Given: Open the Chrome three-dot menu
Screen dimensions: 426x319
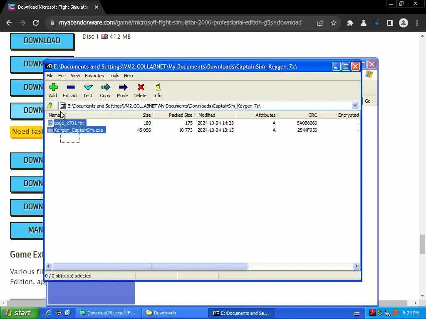Looking at the screenshot, I should (x=417, y=23).
